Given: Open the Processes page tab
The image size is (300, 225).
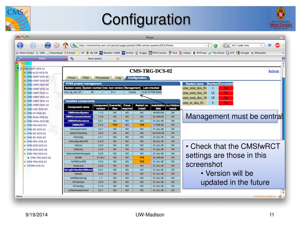Looking at the screenshot, I should (x=102, y=78).
